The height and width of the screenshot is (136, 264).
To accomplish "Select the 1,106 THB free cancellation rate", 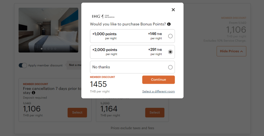I will point(77,112).
